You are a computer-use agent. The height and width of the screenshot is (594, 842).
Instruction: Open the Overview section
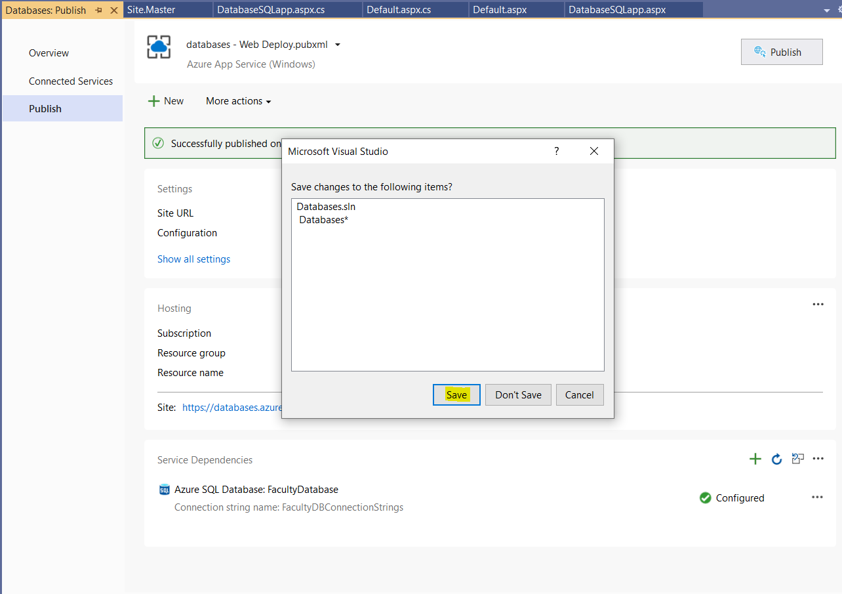click(49, 53)
